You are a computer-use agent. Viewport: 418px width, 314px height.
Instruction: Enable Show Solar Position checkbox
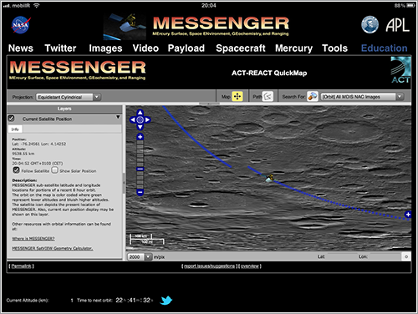tap(54, 170)
